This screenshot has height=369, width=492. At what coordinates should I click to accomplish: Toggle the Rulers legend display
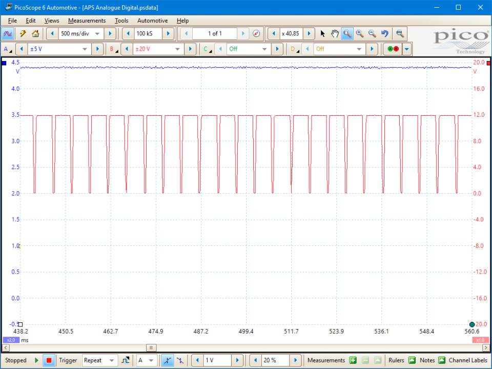pyautogui.click(x=412, y=360)
